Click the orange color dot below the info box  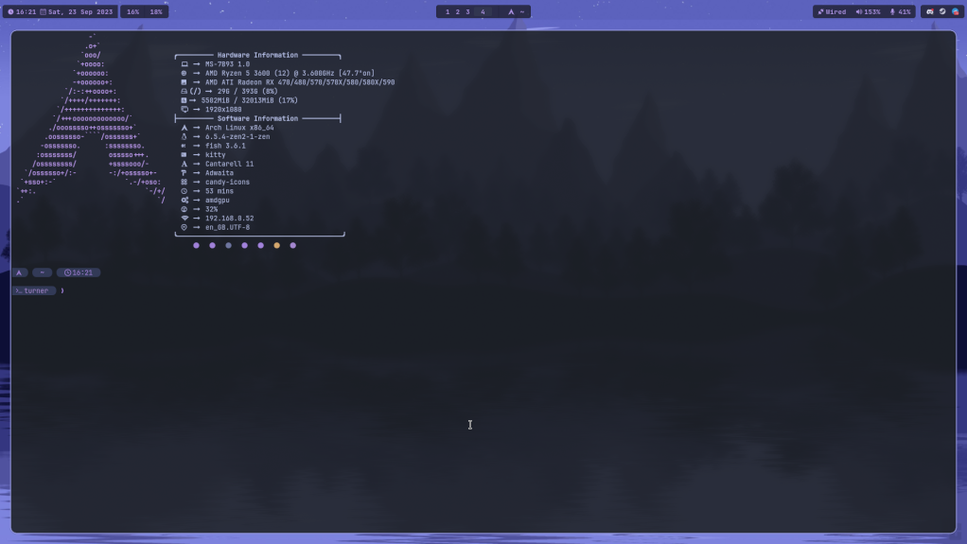click(277, 245)
